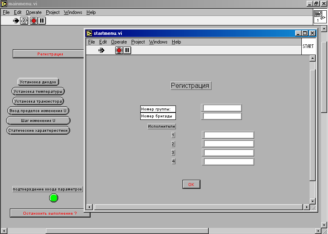Click Установка транзистора button
The height and width of the screenshot is (234, 328).
click(38, 101)
